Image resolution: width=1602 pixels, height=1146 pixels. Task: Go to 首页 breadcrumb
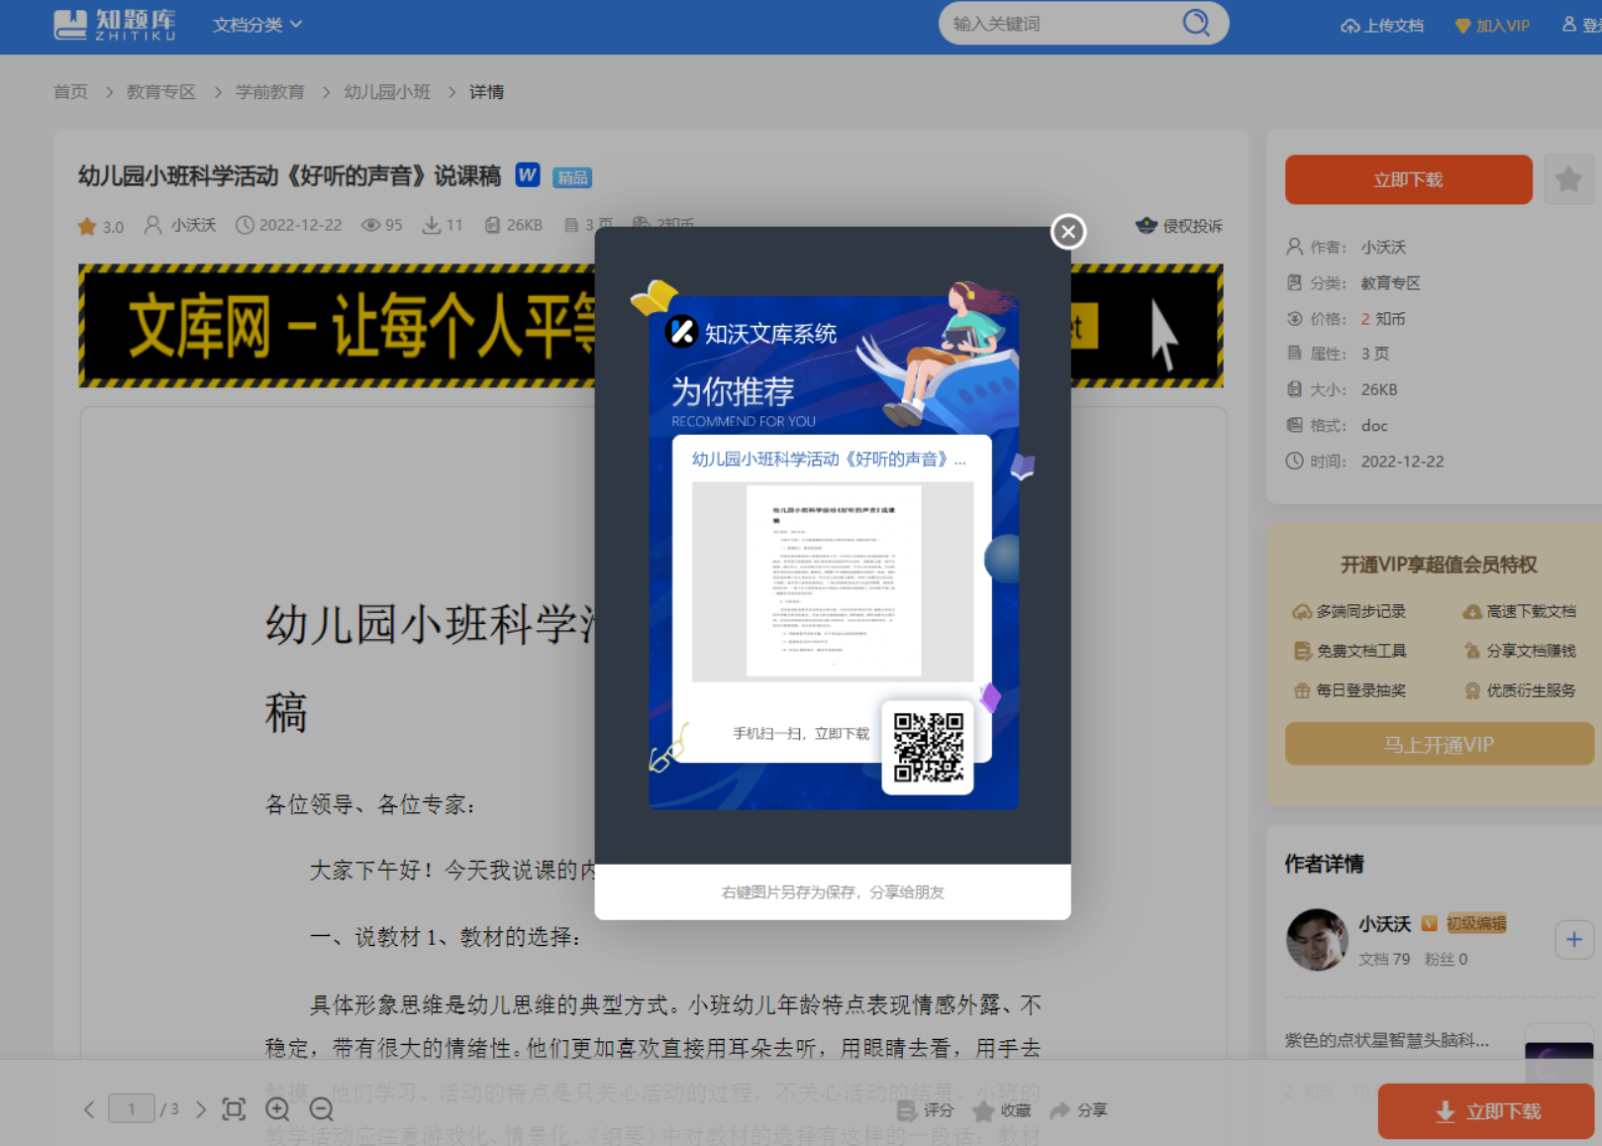pyautogui.click(x=70, y=92)
